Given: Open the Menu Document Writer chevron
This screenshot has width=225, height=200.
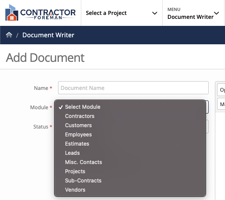Looking at the screenshot, I should click(x=217, y=13).
